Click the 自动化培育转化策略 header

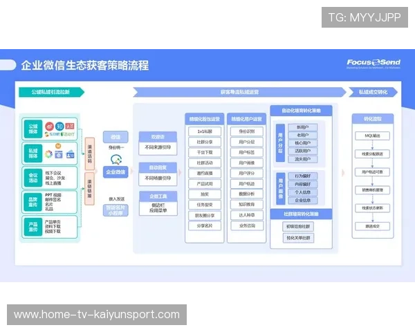point(301,111)
